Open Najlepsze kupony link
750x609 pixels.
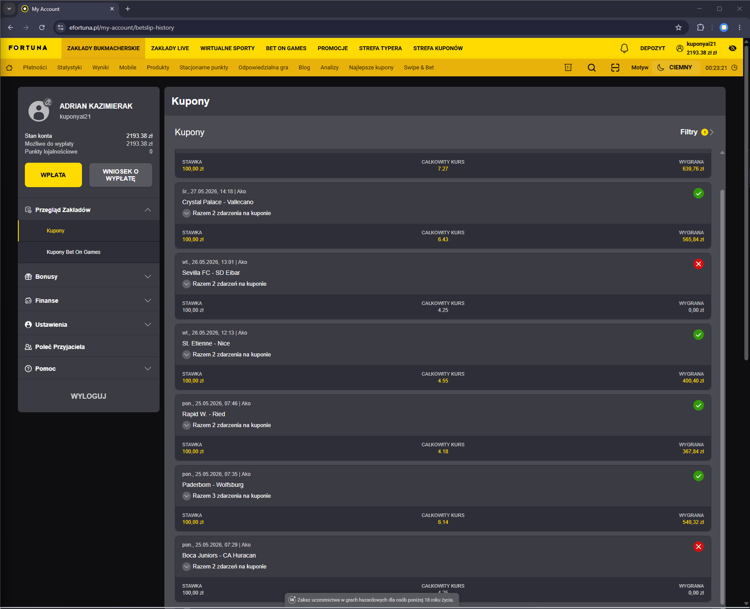pos(371,68)
